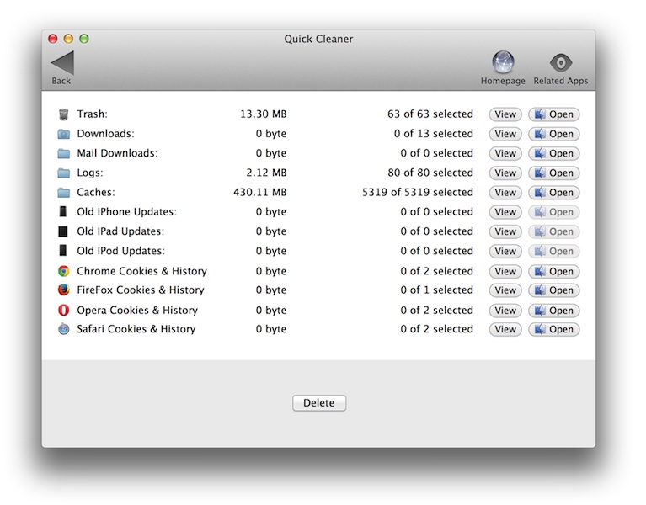The image size is (646, 505).
Task: Click the Opera Cookies & History icon
Action: pos(63,311)
